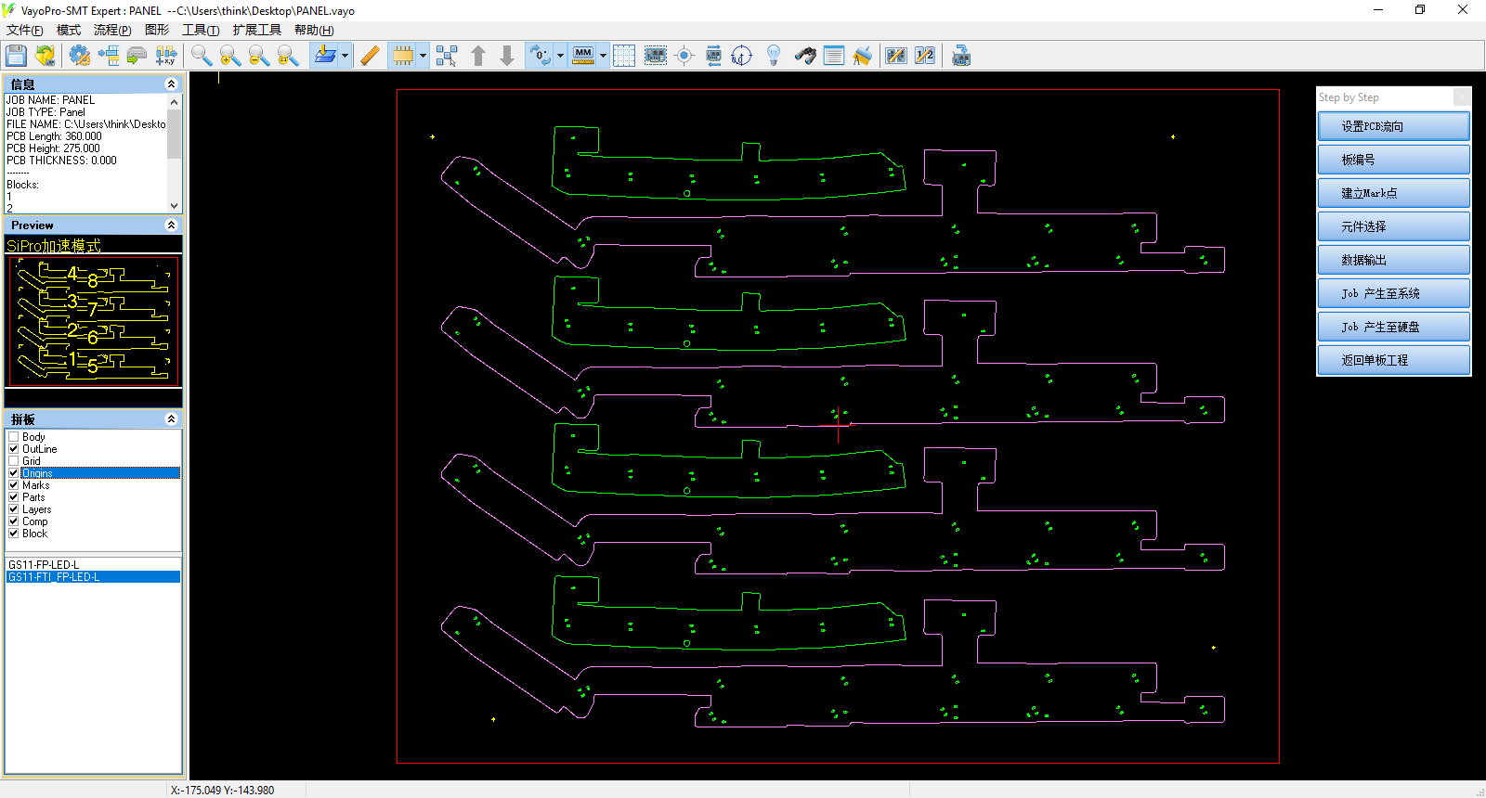This screenshot has height=798, width=1486.
Task: Collapse the Preview panel
Action: point(171,225)
